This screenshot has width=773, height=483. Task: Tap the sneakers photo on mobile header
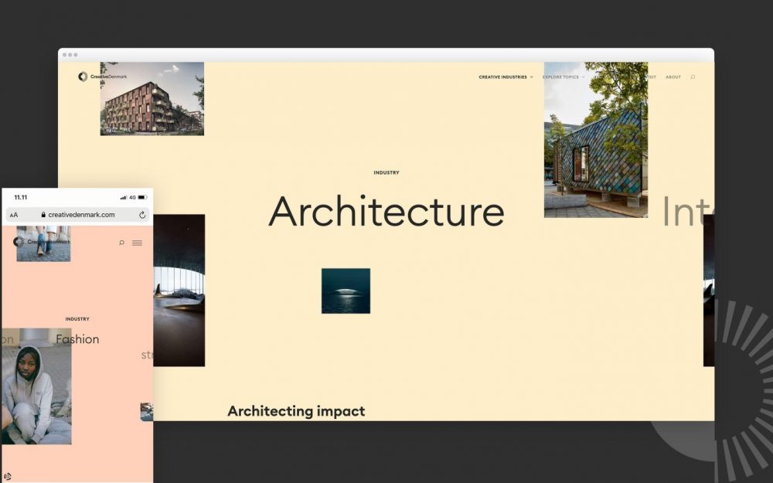point(43,243)
